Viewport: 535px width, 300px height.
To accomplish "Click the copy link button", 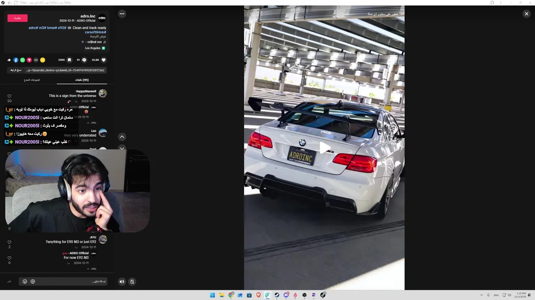I will [x=16, y=70].
